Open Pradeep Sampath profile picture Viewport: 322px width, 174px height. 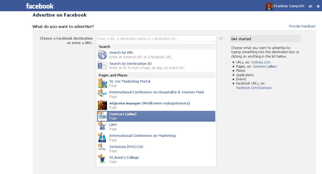click(269, 6)
